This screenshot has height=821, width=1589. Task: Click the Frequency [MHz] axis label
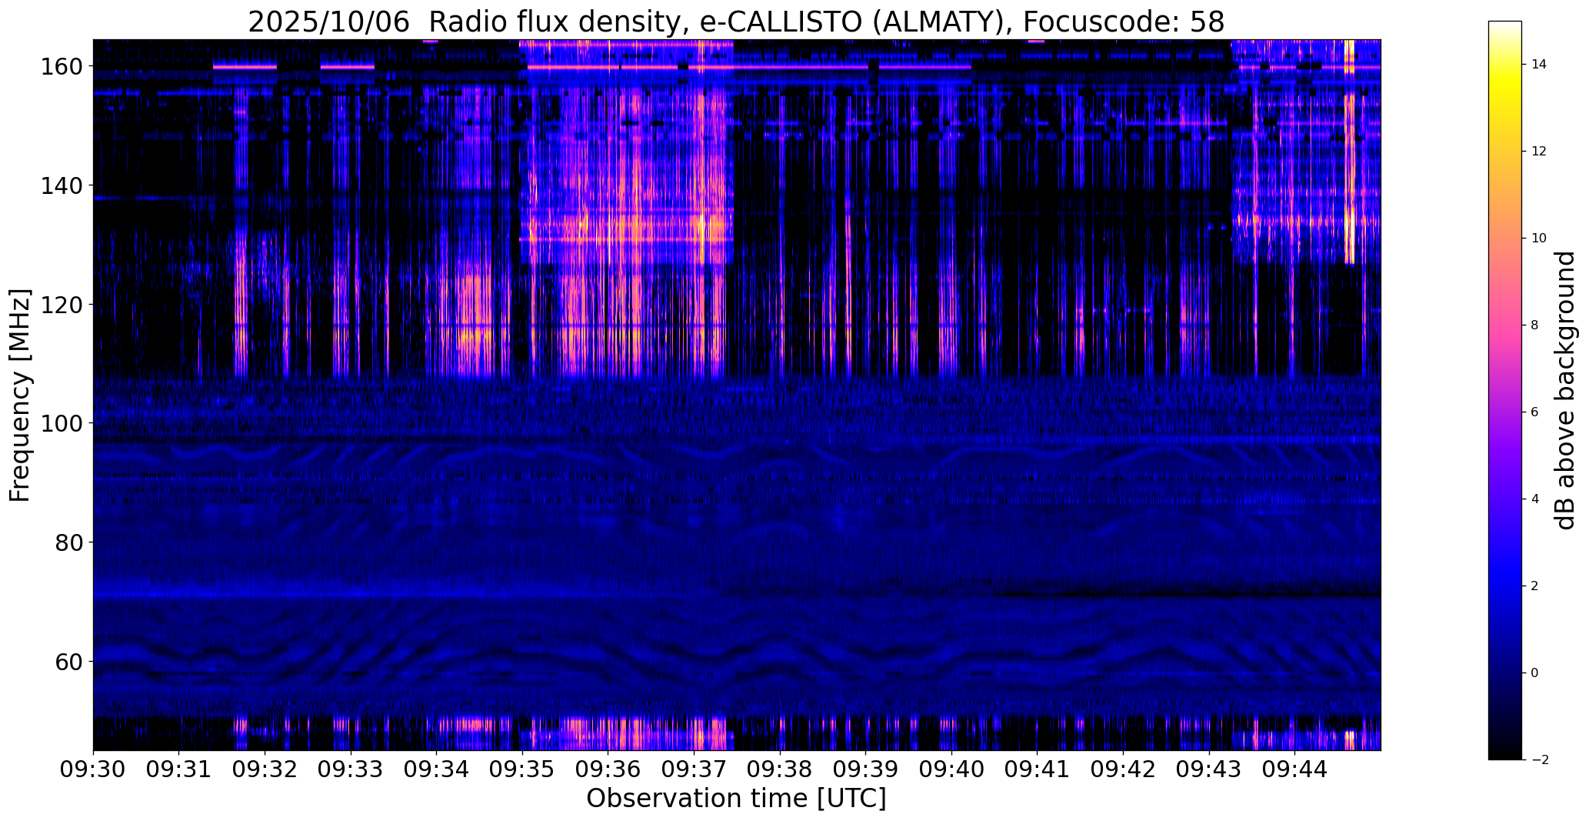[x=19, y=395]
